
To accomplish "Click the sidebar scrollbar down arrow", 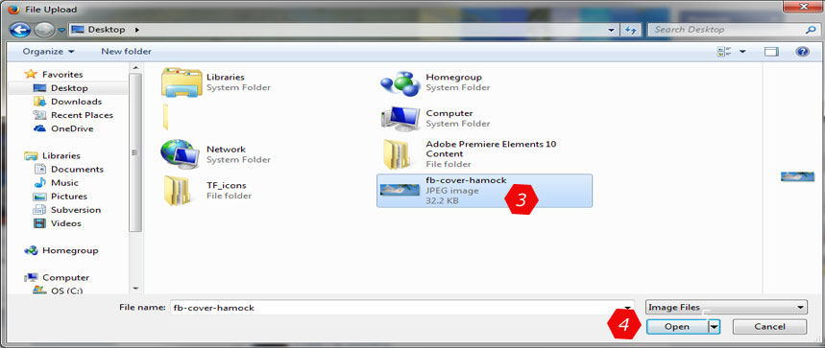I will pos(135,289).
